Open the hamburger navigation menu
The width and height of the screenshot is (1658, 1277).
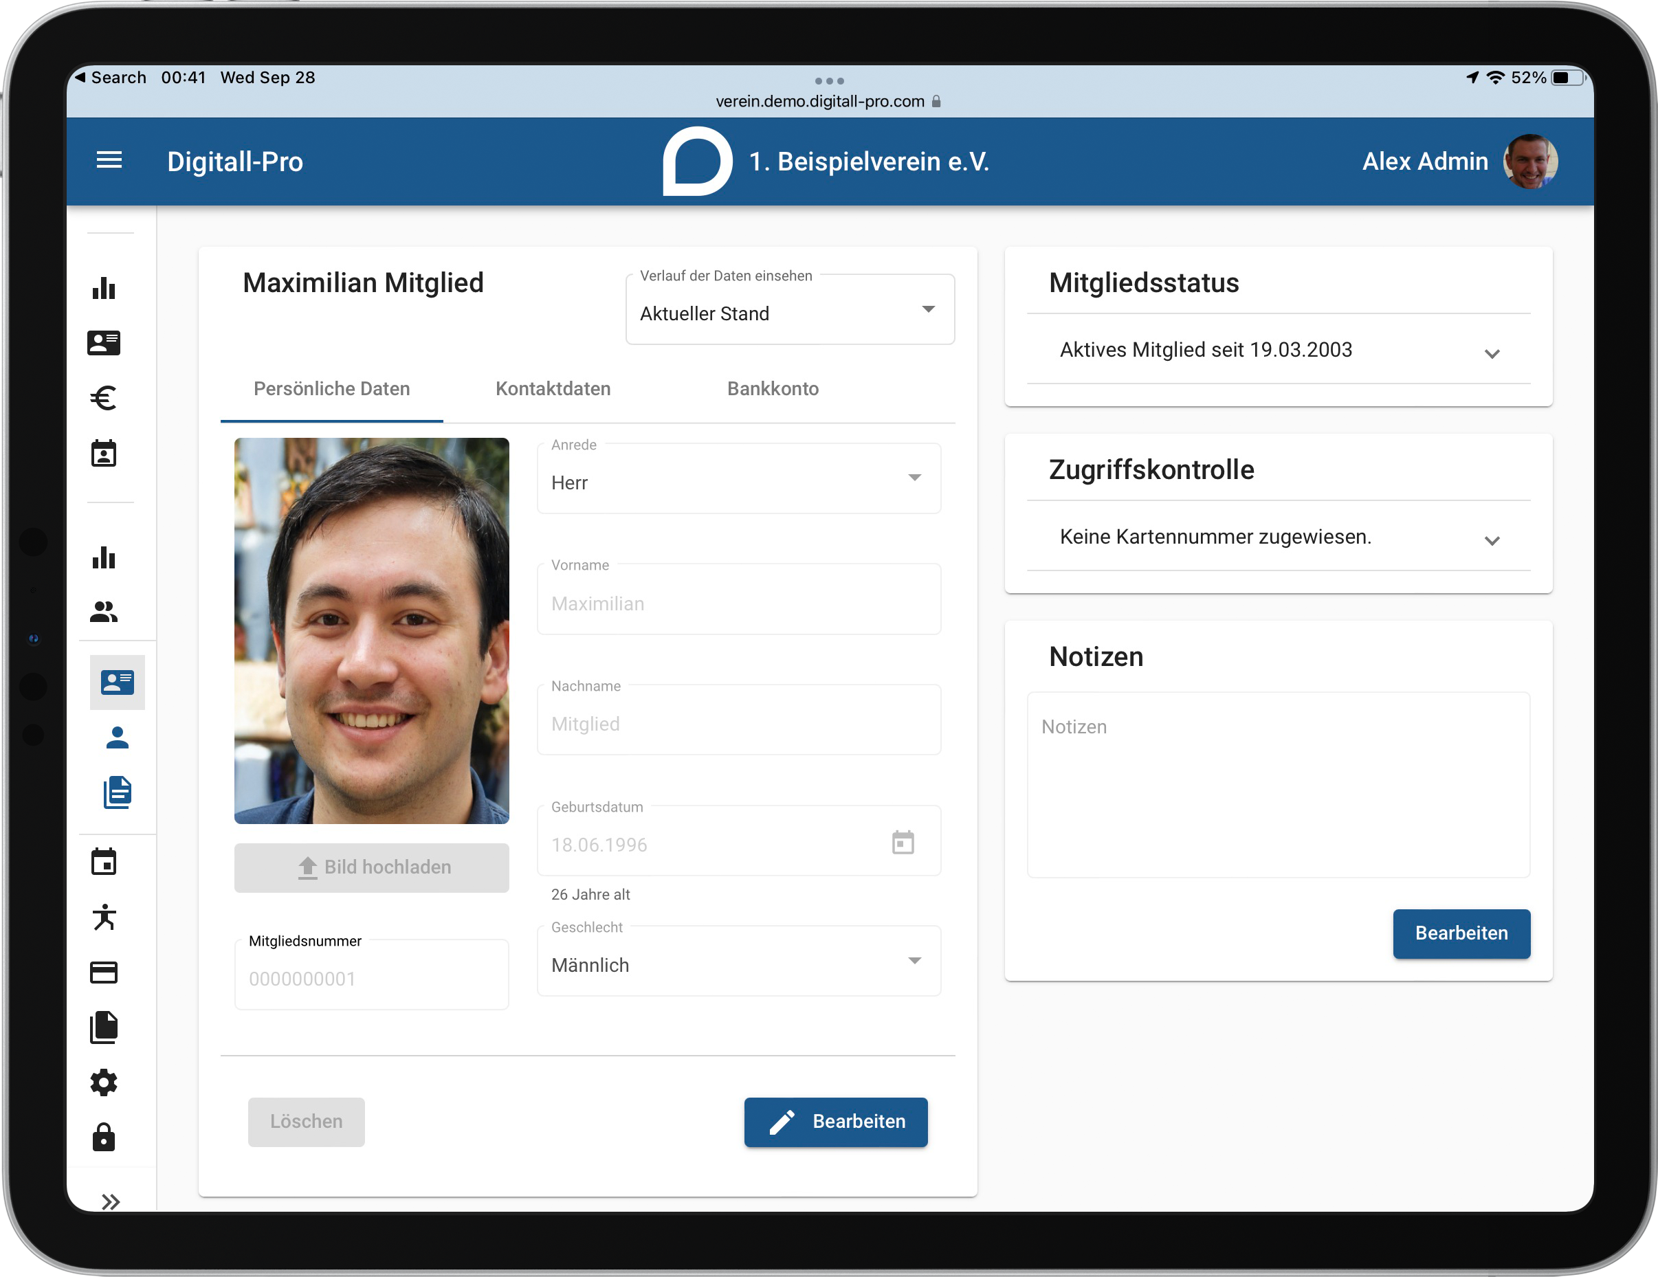tap(109, 160)
